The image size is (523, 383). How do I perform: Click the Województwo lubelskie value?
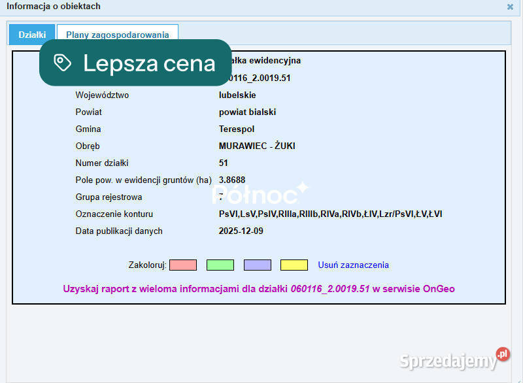pyautogui.click(x=237, y=95)
